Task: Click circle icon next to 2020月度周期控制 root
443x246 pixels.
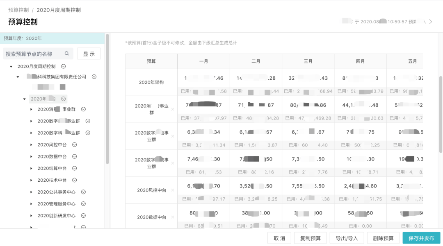Action: point(63,66)
